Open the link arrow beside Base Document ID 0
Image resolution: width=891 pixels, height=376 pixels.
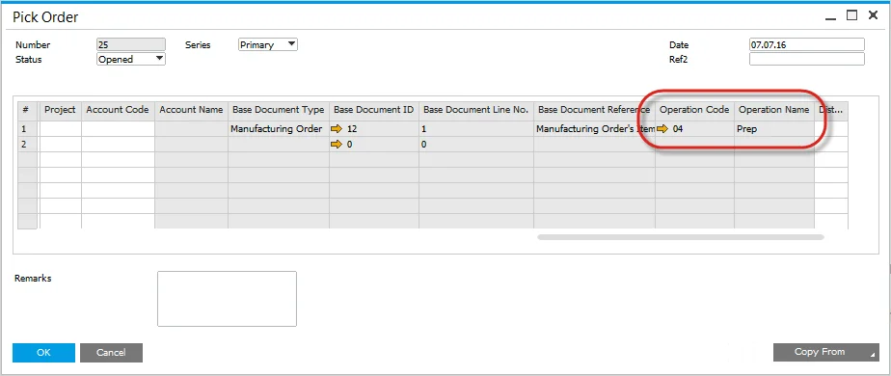pos(337,145)
